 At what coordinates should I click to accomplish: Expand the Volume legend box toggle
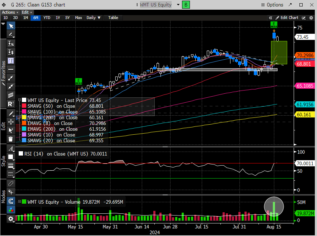(x=20, y=202)
